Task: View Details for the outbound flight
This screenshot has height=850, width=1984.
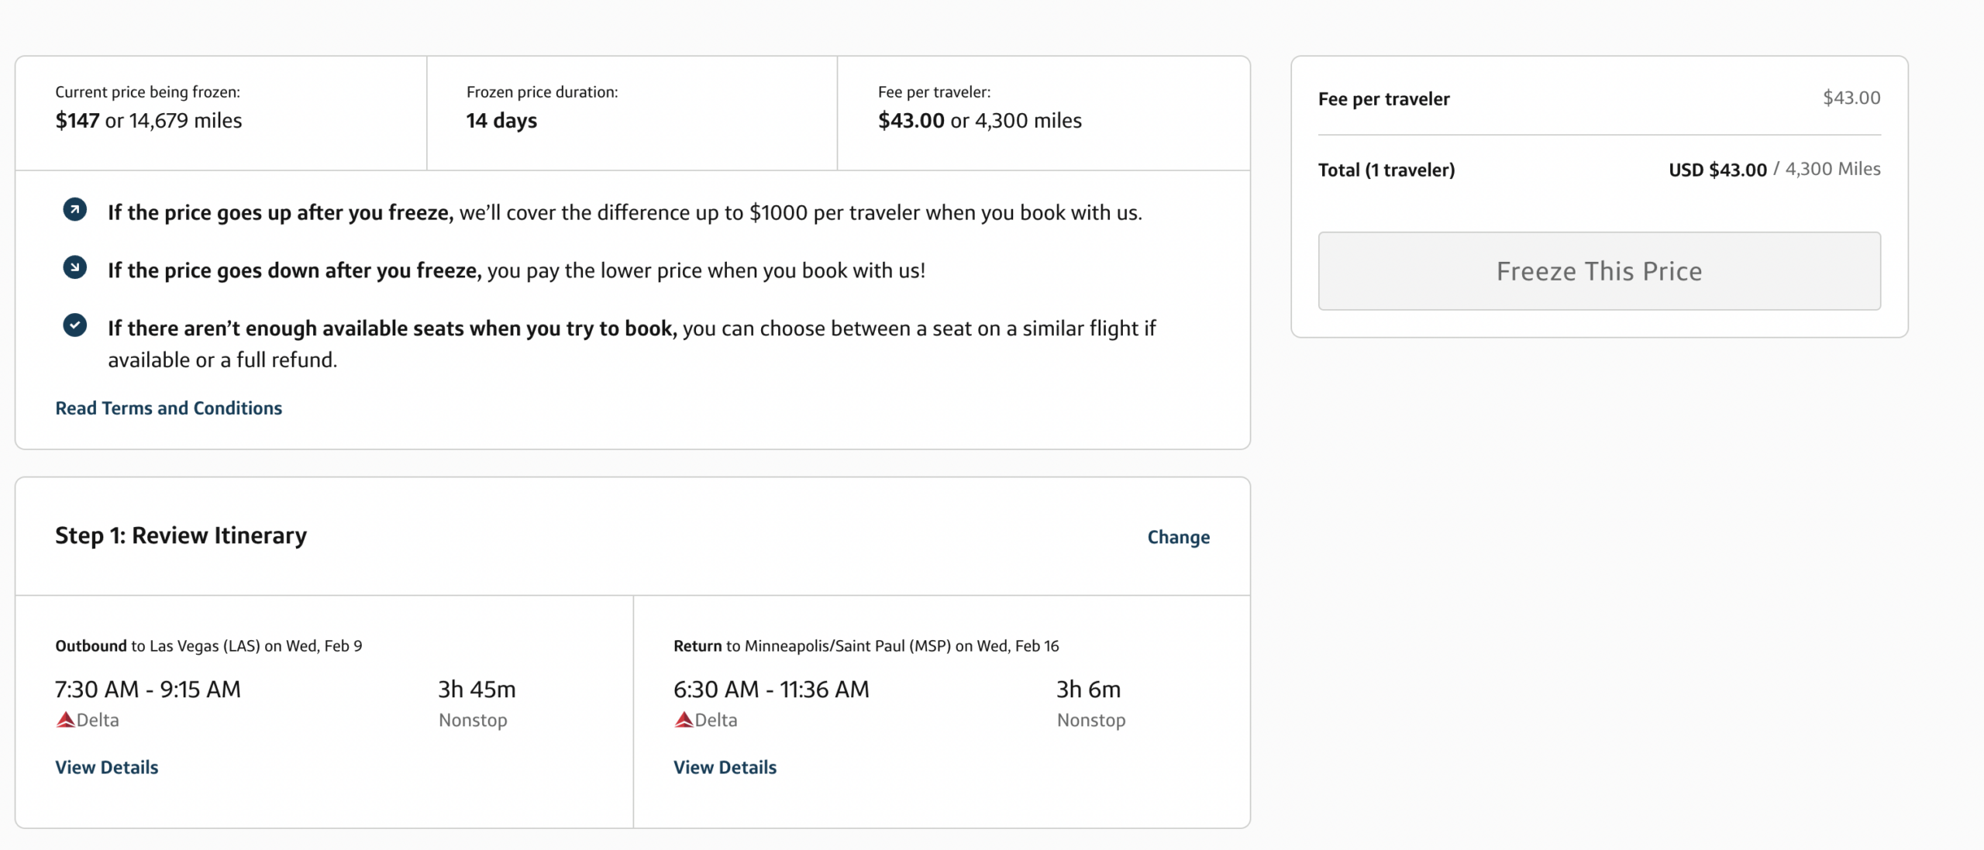Action: click(x=106, y=767)
